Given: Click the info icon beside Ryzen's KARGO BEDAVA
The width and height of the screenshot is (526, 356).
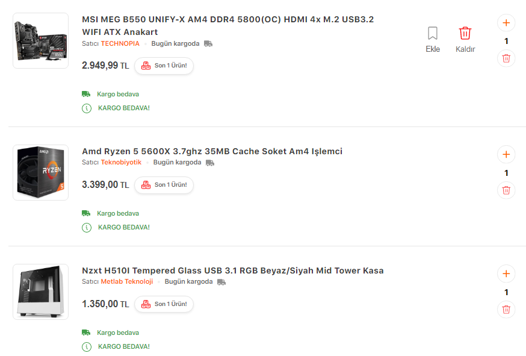Looking at the screenshot, I should [x=87, y=227].
